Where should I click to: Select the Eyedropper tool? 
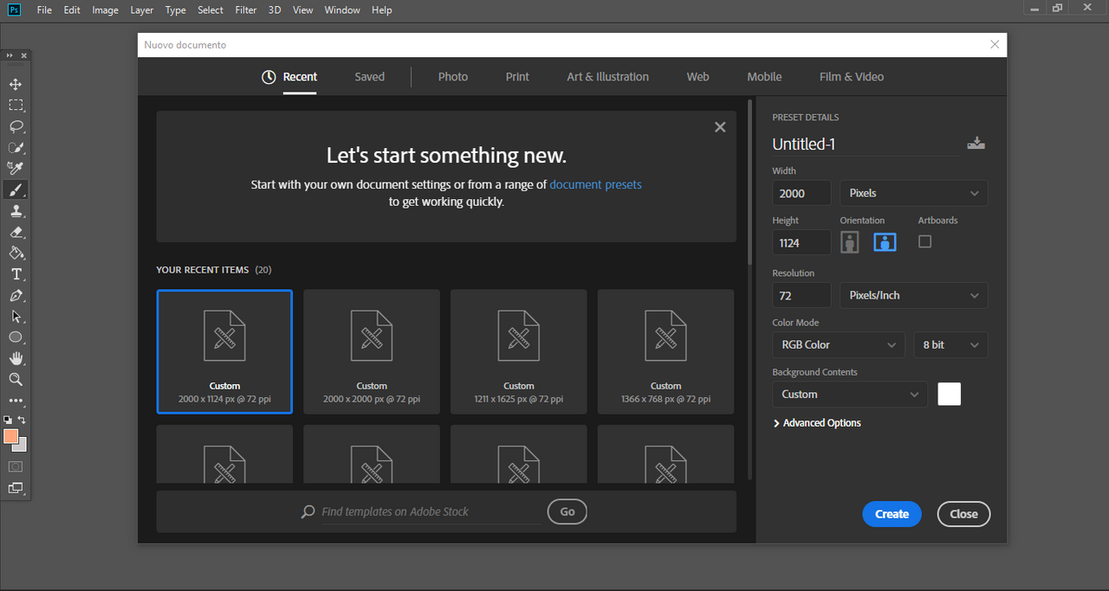tap(16, 168)
